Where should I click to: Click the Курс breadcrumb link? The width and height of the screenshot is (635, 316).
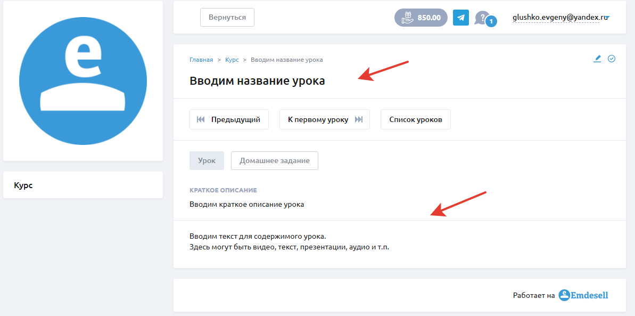pos(232,60)
